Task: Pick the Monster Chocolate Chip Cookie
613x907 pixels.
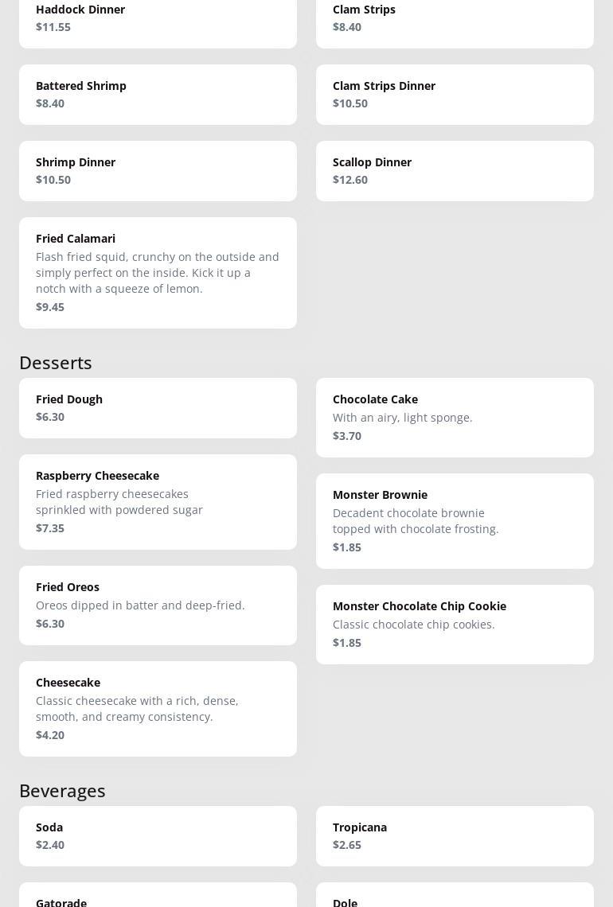Action: click(455, 625)
